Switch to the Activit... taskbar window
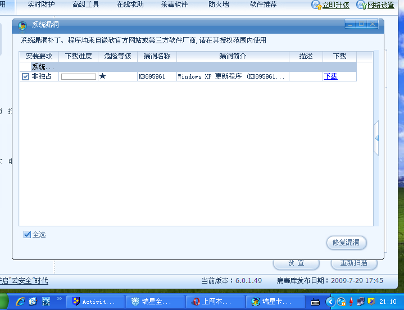This screenshot has height=310, width=404. tap(96, 302)
